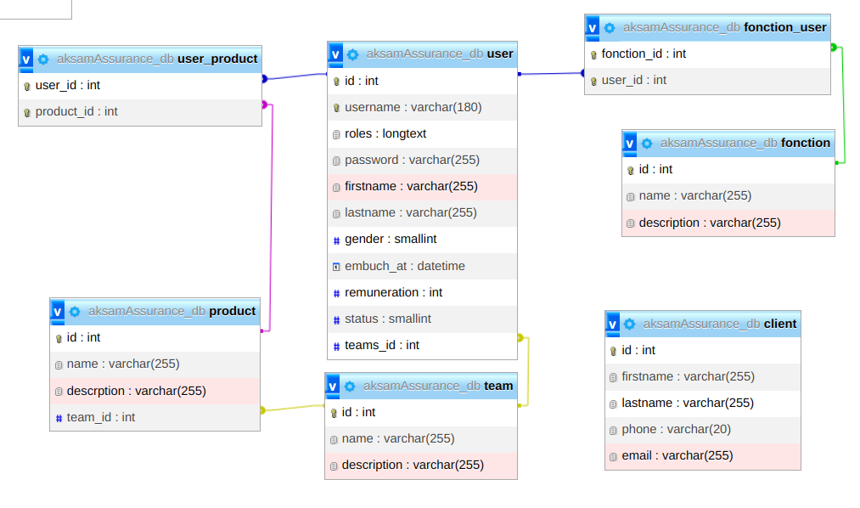Select the teams_id column in user table
Viewport: 860px width, 508px height.
click(382, 345)
